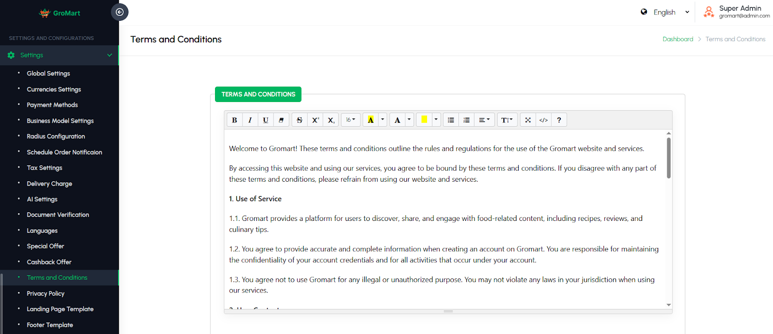Screen dimensions: 773x334
Task: Collapse sidebar with the back-arrow button
Action: point(120,12)
